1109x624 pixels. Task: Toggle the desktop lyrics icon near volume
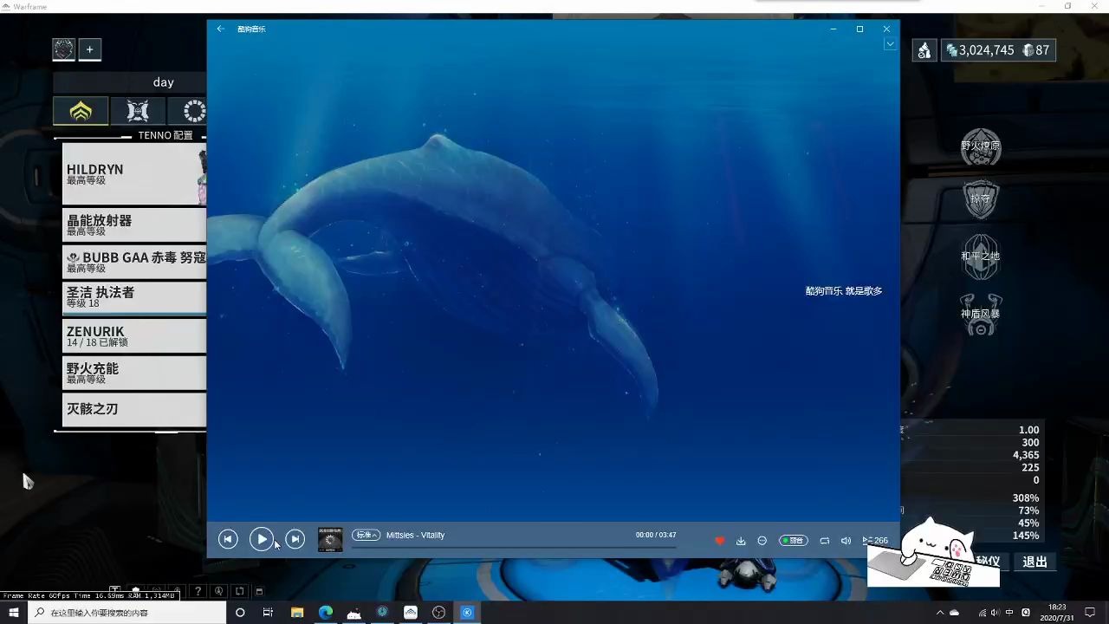coord(824,540)
